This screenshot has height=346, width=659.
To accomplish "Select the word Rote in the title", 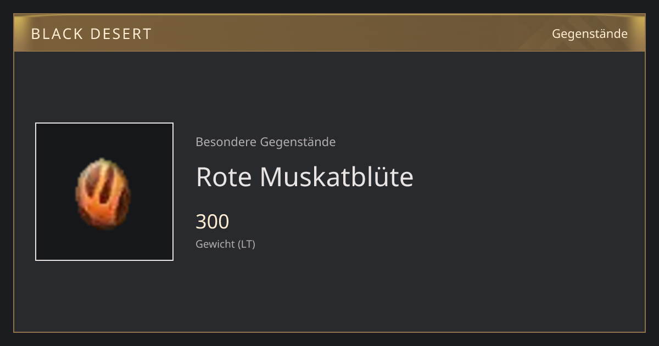I will [x=224, y=177].
